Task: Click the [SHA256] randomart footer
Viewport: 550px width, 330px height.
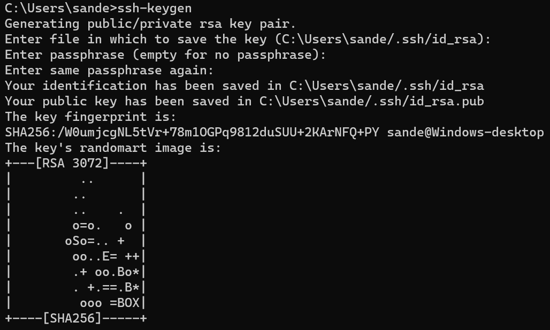Action: coord(72,318)
